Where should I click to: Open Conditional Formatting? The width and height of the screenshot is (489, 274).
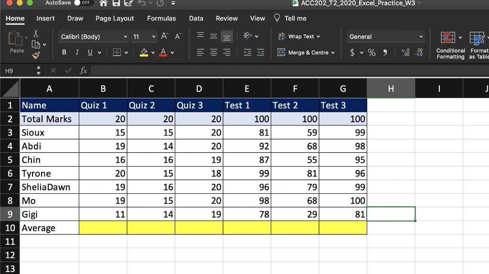pyautogui.click(x=451, y=45)
